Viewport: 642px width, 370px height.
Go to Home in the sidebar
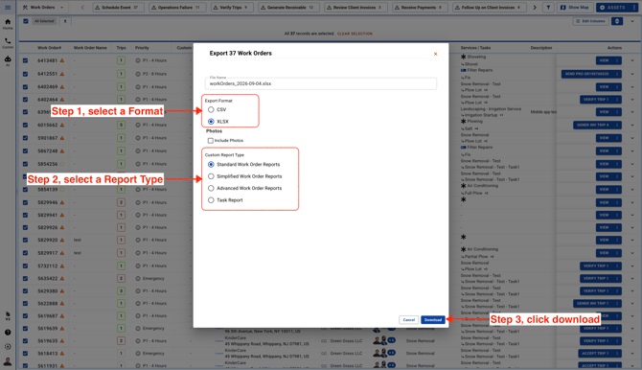tap(8, 24)
